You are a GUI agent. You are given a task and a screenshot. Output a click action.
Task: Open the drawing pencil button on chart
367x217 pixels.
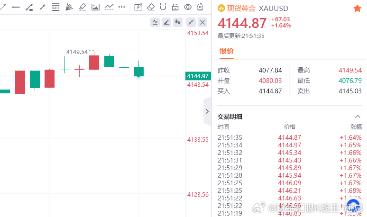(166, 22)
